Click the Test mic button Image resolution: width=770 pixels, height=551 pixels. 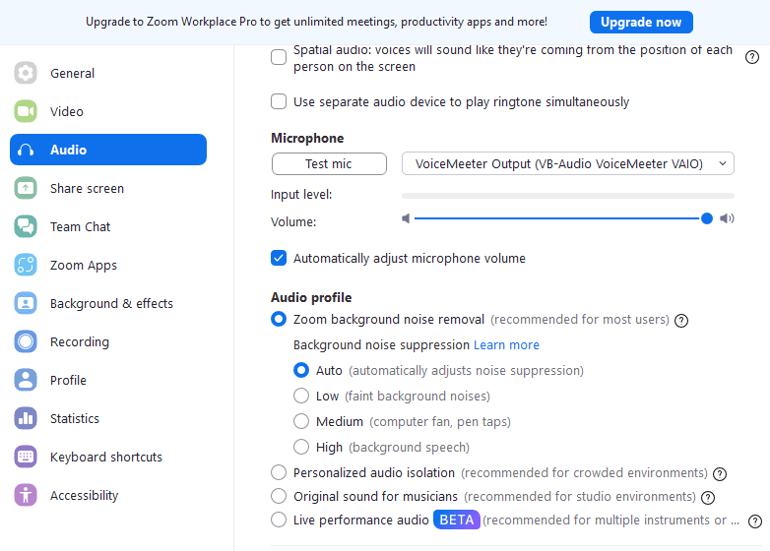click(329, 164)
